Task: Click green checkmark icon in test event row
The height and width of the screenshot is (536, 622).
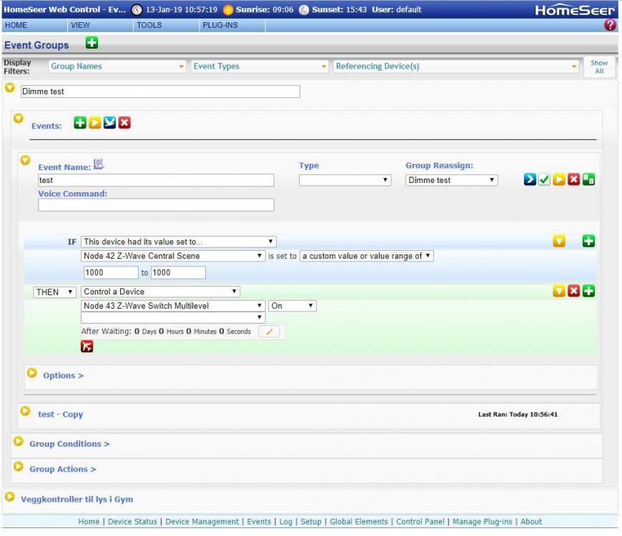Action: [x=544, y=180]
